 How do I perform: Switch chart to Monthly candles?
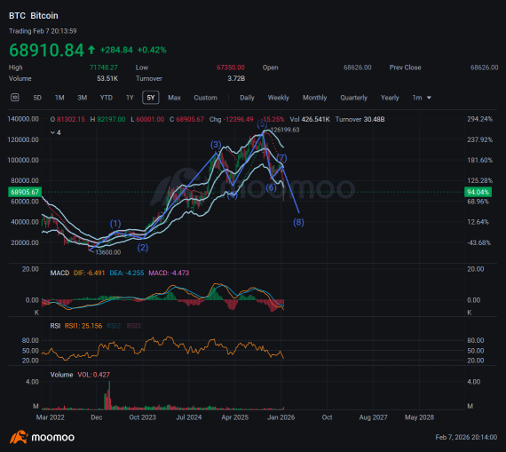point(314,98)
